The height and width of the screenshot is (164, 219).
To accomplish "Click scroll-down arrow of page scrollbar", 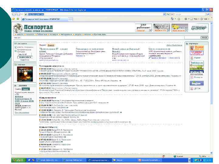I will click(211, 153).
